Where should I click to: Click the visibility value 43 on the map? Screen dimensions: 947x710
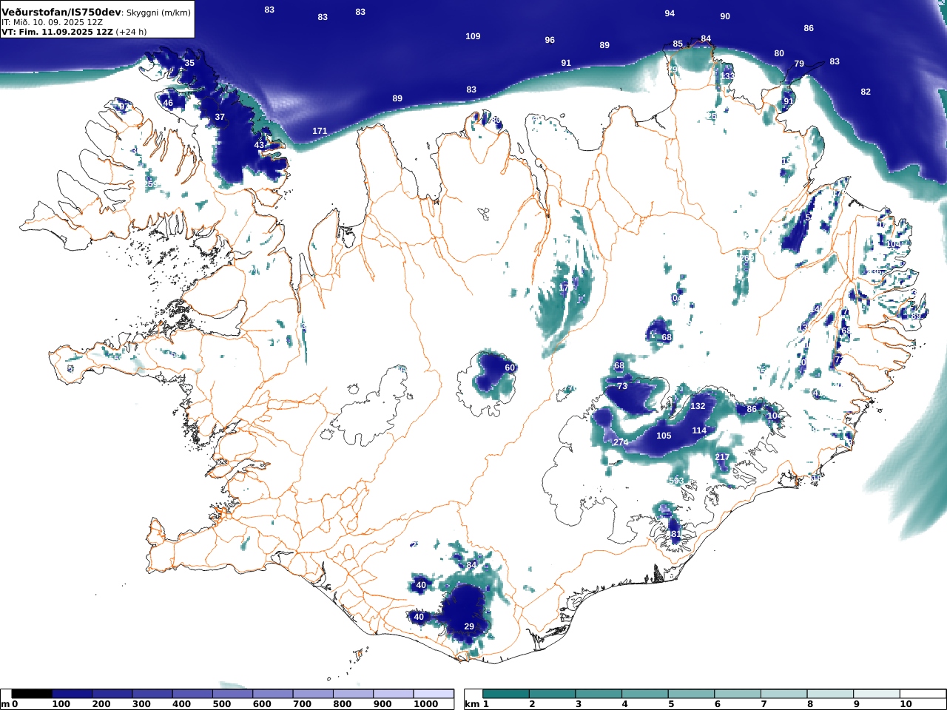click(259, 145)
